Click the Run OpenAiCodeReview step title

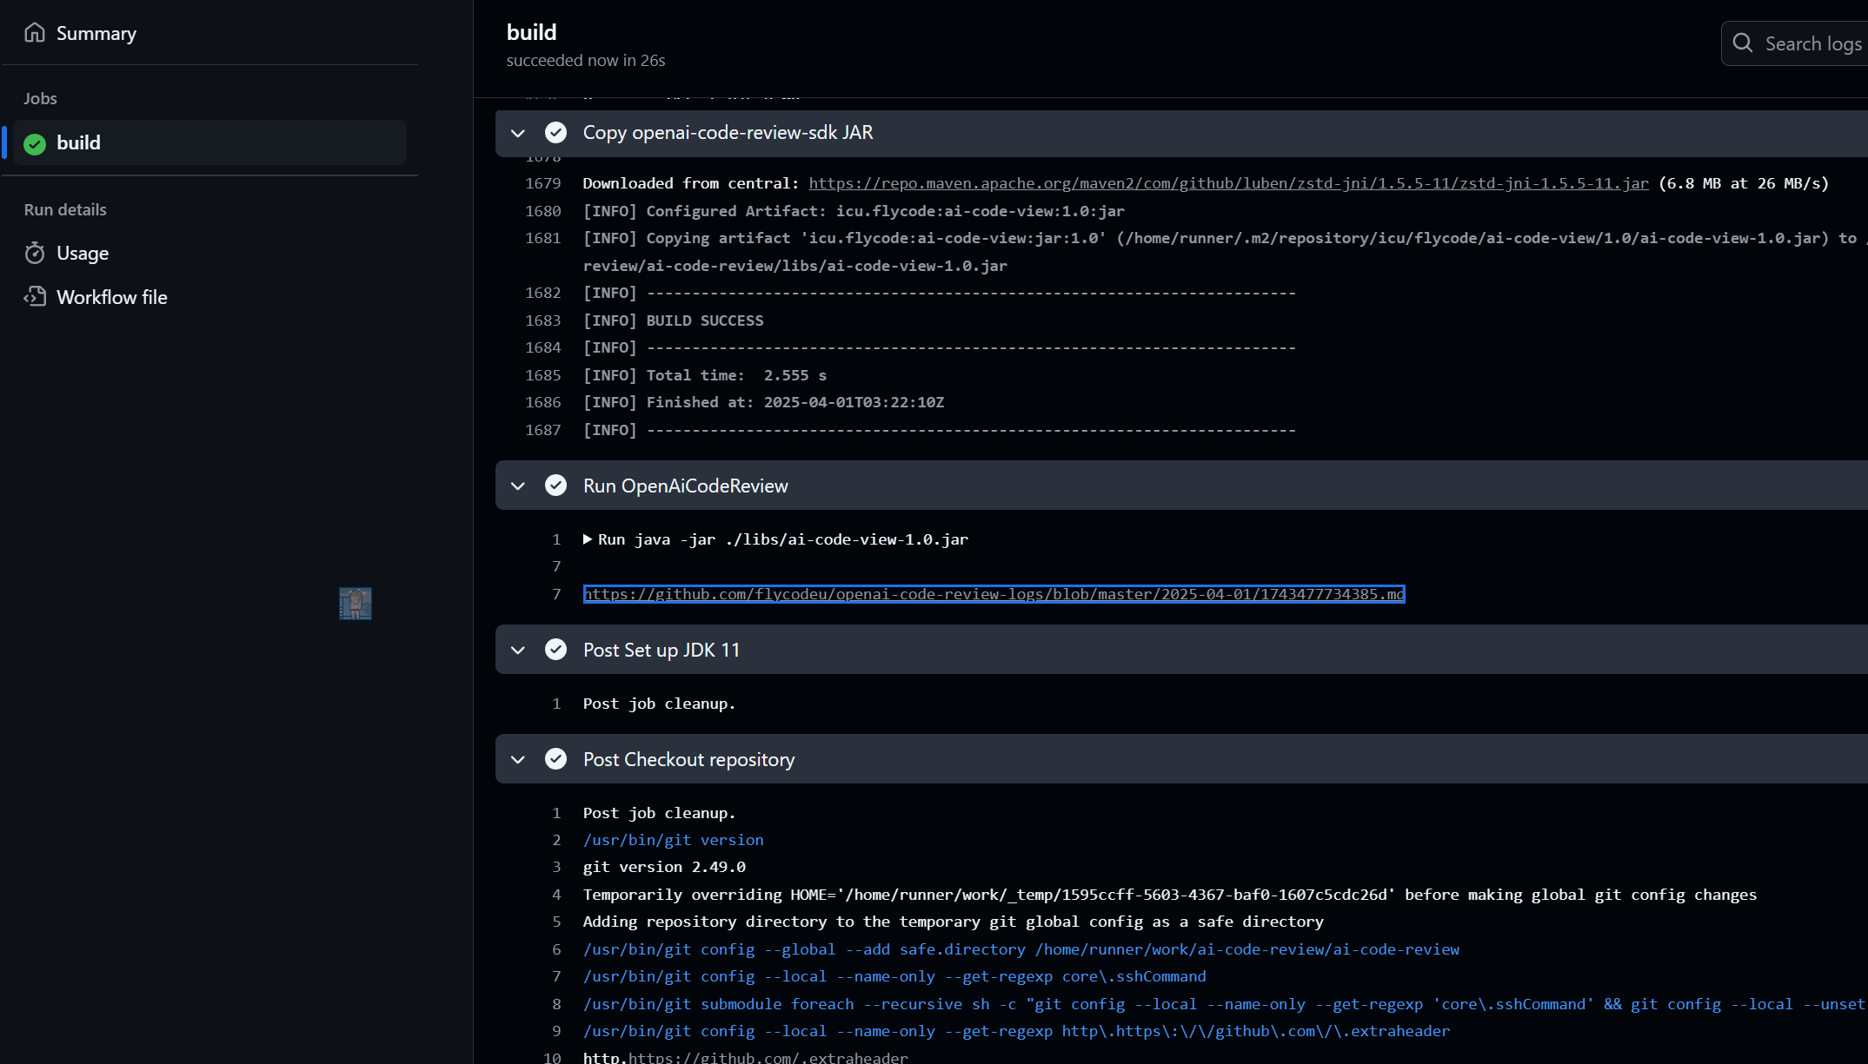[686, 486]
